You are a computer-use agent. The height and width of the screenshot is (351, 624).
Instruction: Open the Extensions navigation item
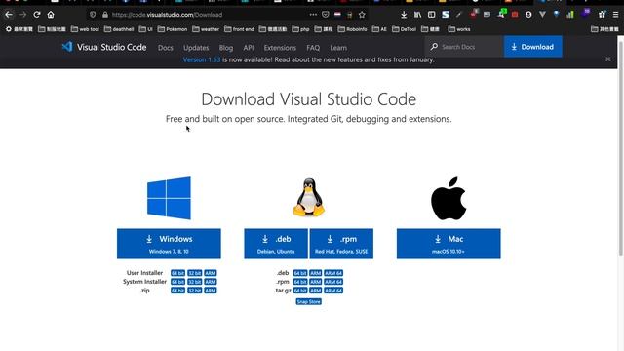tap(280, 48)
